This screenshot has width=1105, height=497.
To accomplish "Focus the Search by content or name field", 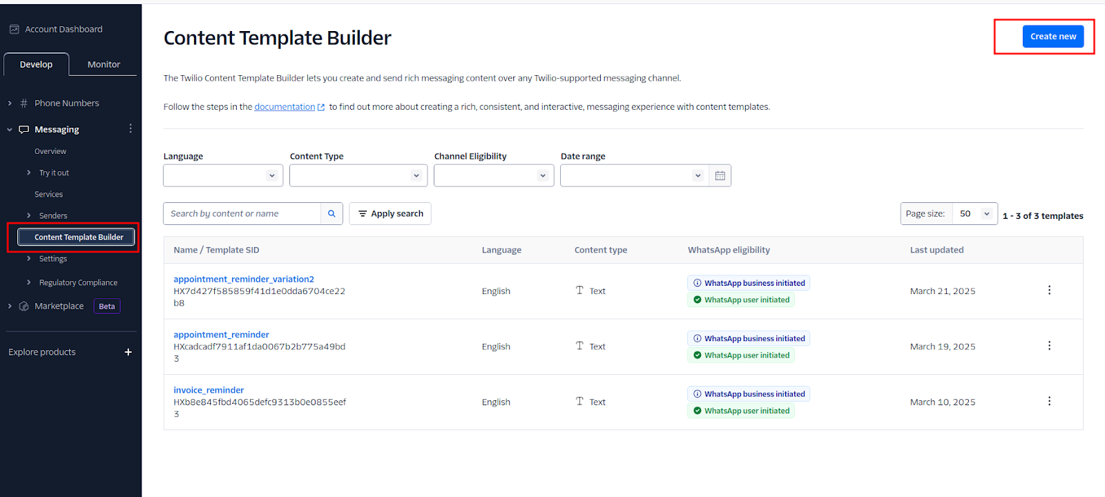I will tap(242, 214).
